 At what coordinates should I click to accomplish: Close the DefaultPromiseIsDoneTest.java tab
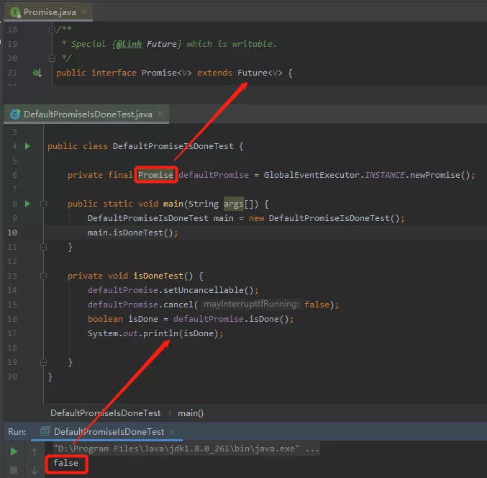pos(160,114)
